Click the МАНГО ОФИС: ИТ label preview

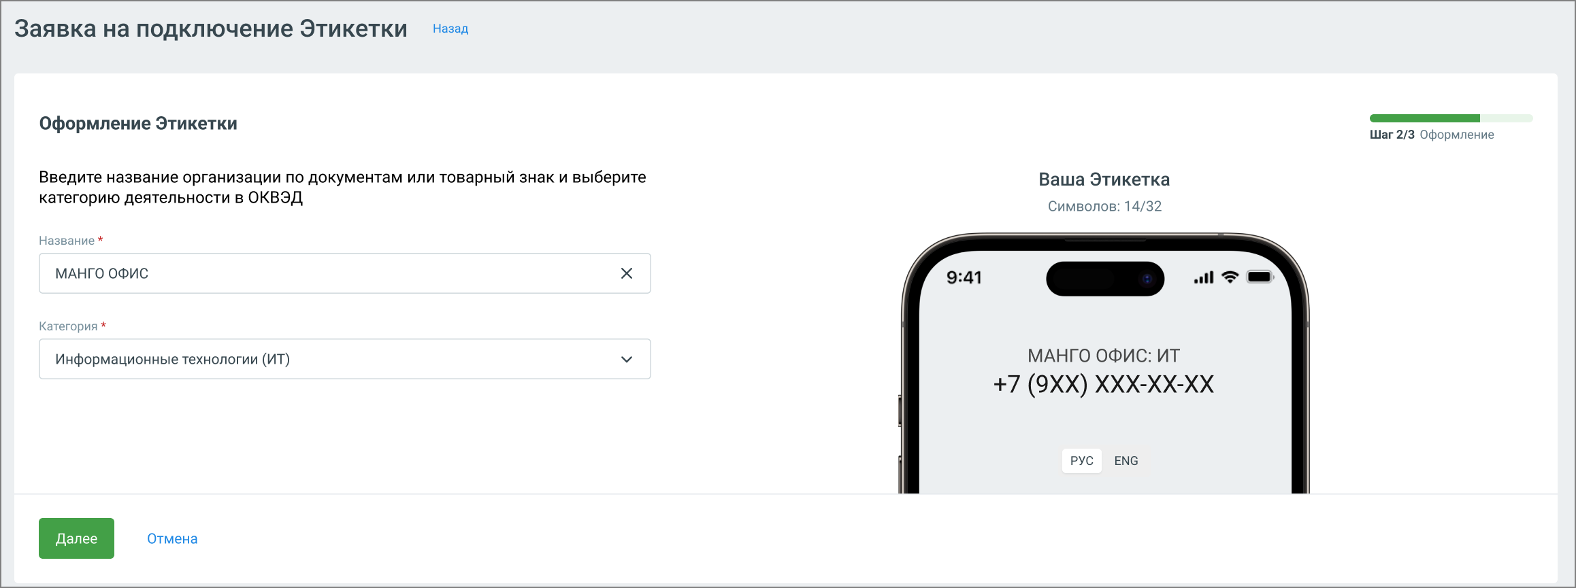(x=1104, y=356)
